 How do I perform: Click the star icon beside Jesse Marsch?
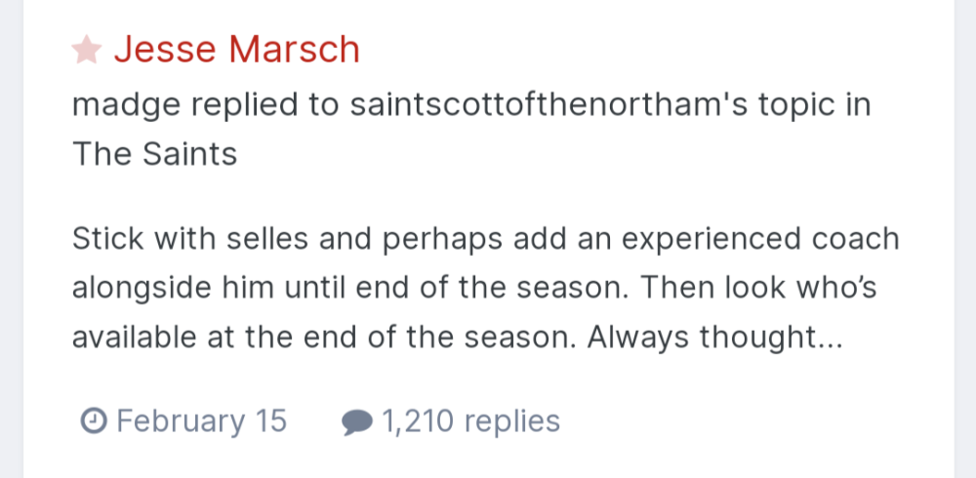(x=87, y=49)
